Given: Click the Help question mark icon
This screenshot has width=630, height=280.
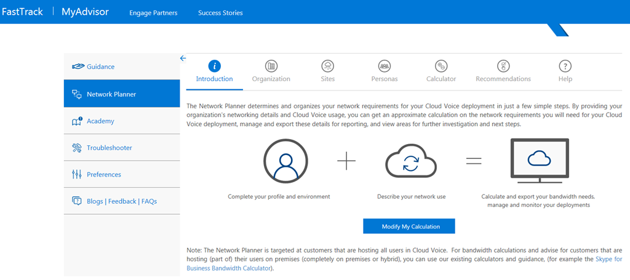Looking at the screenshot, I should coord(565,66).
